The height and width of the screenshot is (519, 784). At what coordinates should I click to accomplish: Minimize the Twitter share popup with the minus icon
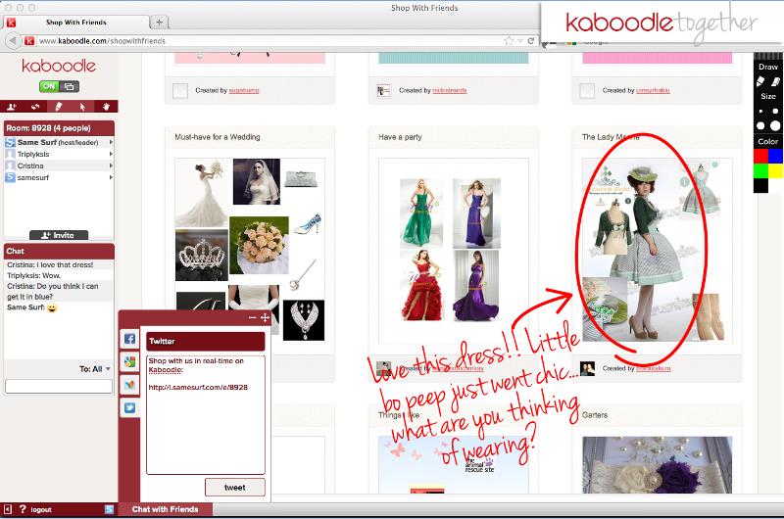coord(253,317)
